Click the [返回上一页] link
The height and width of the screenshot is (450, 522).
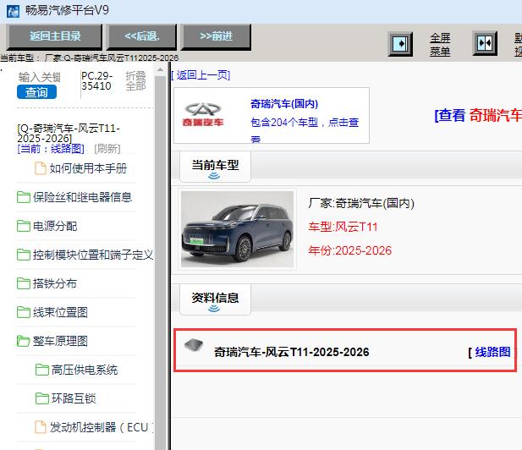tap(201, 75)
